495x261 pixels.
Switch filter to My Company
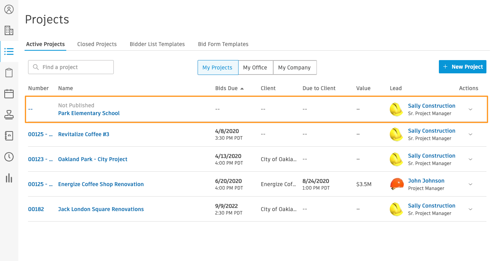click(294, 67)
